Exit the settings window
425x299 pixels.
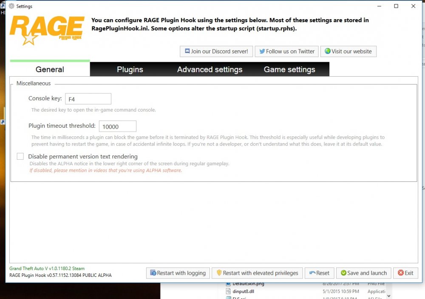[x=405, y=273]
